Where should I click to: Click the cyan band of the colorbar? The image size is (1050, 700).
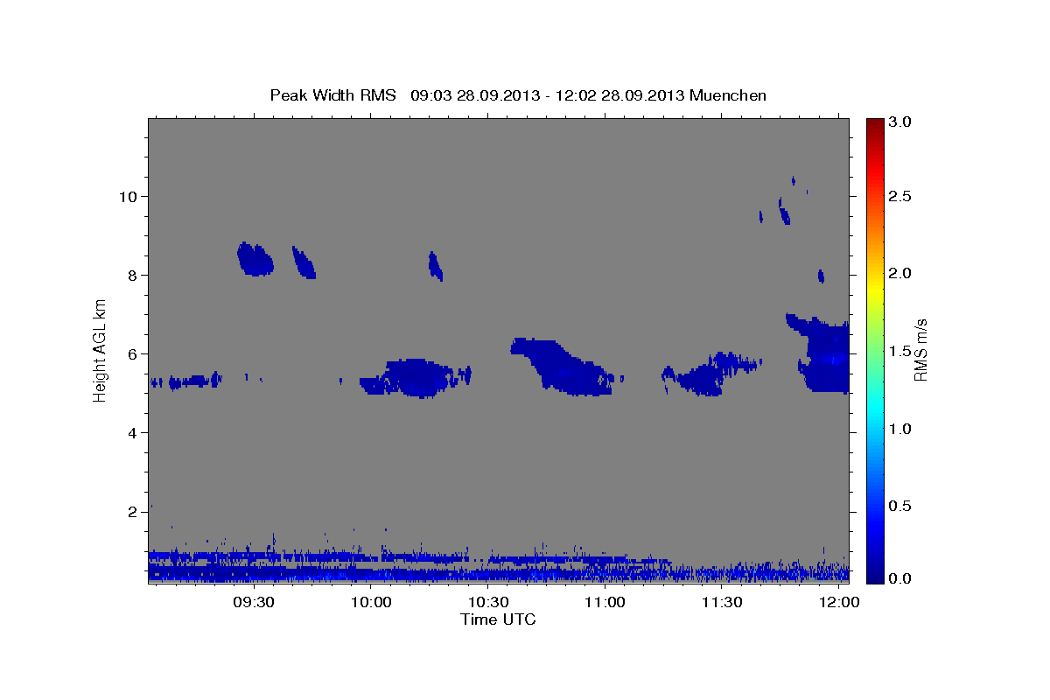(x=875, y=407)
